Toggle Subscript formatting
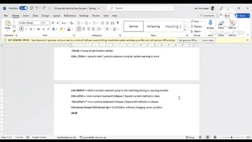The image size is (252, 142). click(43, 29)
